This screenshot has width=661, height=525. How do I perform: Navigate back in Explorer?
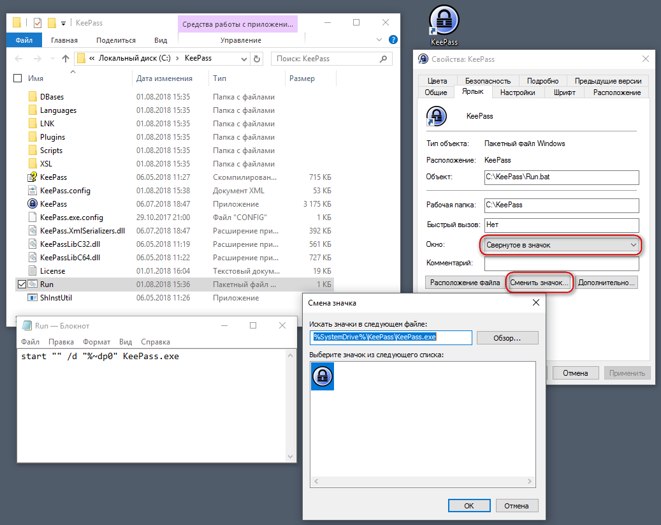(x=18, y=59)
